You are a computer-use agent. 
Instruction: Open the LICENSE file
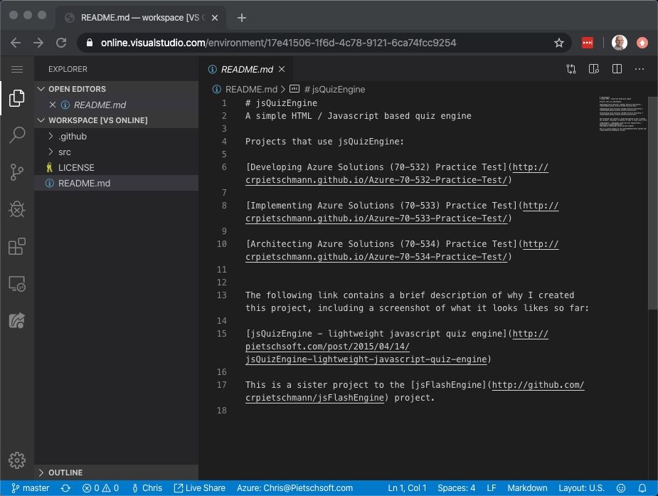click(116, 167)
